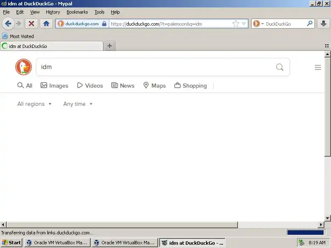Expand the Any time filter dropdown
Viewport: 331px width, 248px height.
pos(78,104)
